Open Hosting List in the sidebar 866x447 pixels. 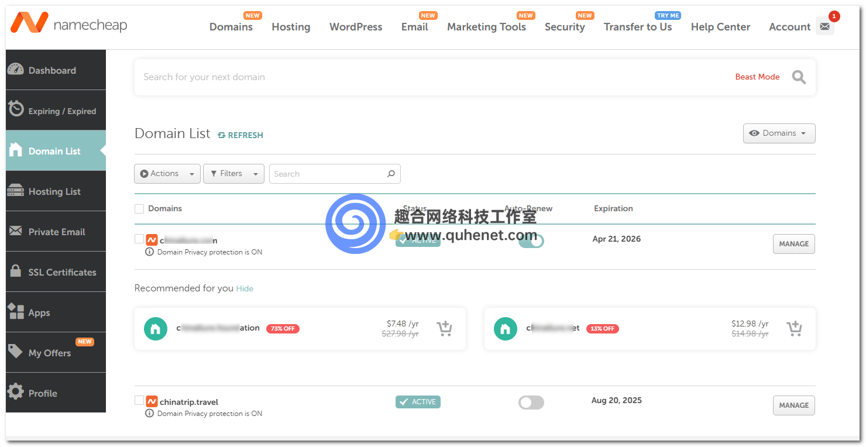(x=56, y=191)
